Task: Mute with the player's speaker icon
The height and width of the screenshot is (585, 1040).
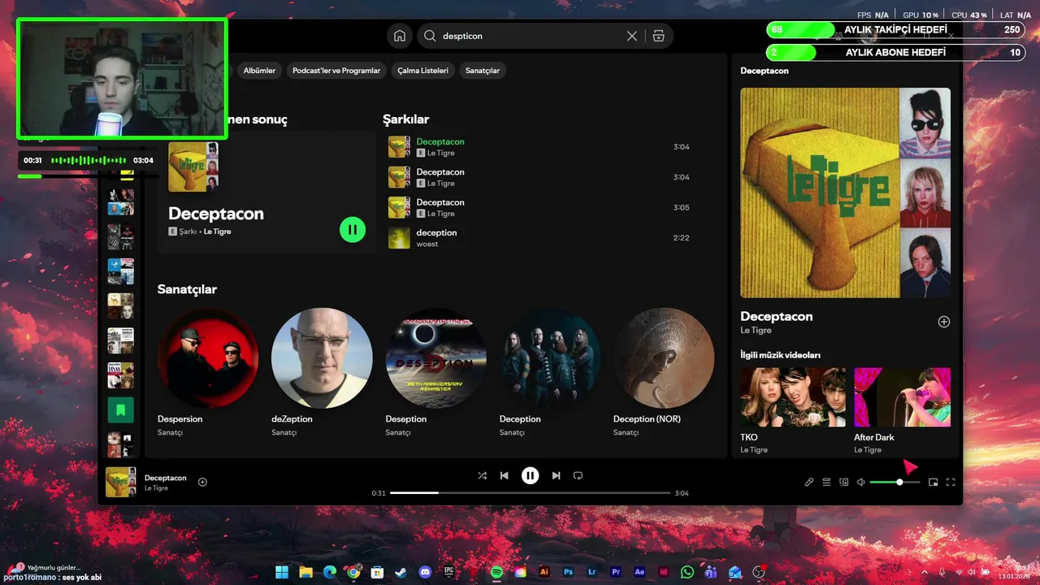Action: (861, 482)
